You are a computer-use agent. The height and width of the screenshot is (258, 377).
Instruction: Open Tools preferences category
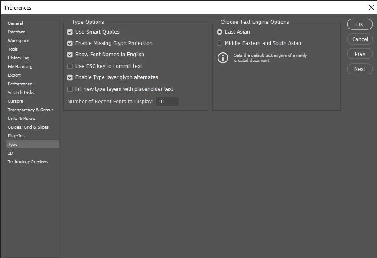[32, 49]
